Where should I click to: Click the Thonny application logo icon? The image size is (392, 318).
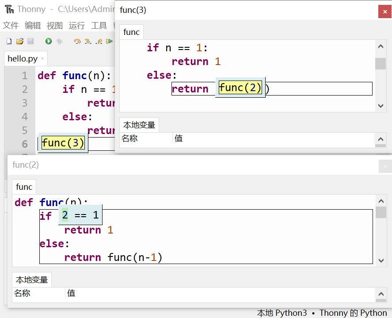click(x=9, y=9)
